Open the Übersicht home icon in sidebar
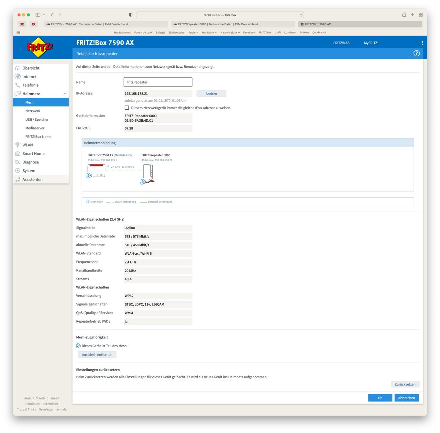 [x=18, y=68]
